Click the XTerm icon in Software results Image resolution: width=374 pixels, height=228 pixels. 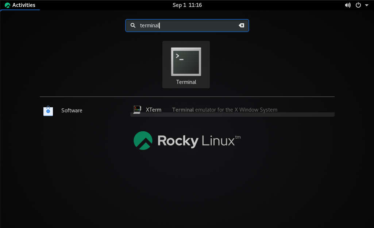[137, 110]
